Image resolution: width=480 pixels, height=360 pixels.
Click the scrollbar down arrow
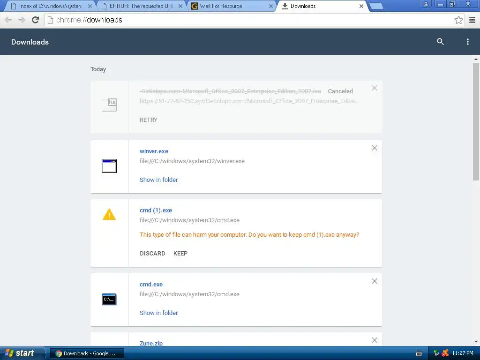(x=476, y=342)
